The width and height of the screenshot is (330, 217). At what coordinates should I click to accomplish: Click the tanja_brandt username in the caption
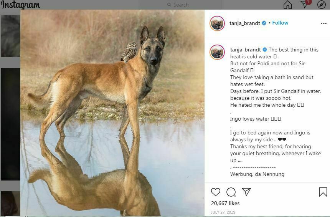(245, 50)
